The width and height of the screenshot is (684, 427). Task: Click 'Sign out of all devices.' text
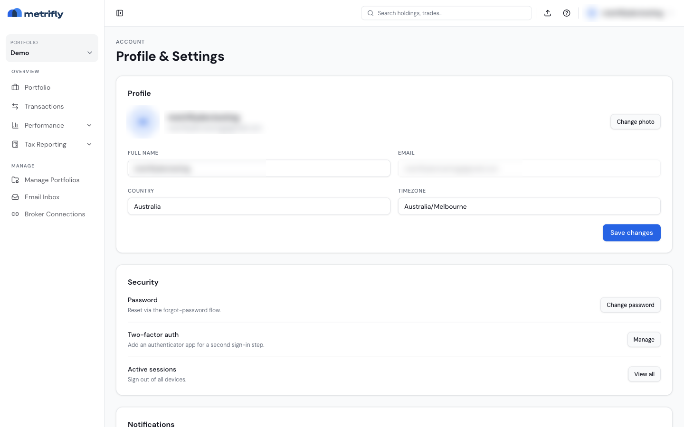coord(157,380)
